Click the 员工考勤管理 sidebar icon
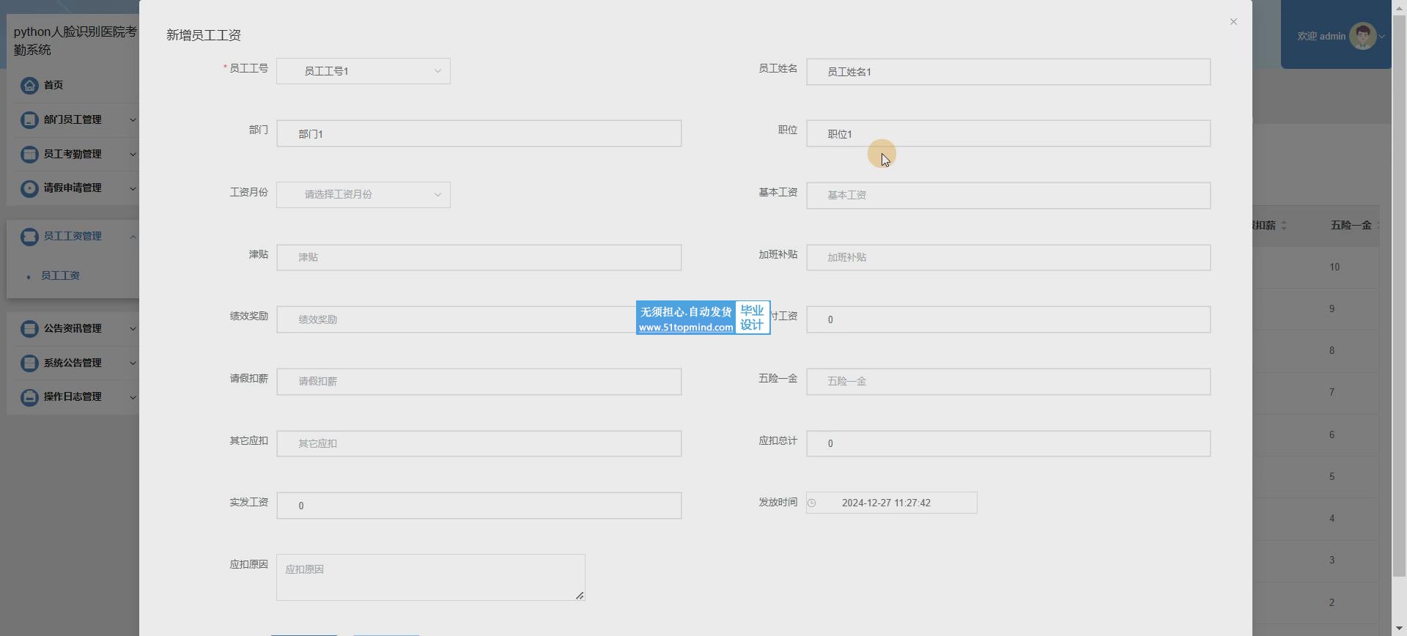The image size is (1407, 636). (29, 155)
